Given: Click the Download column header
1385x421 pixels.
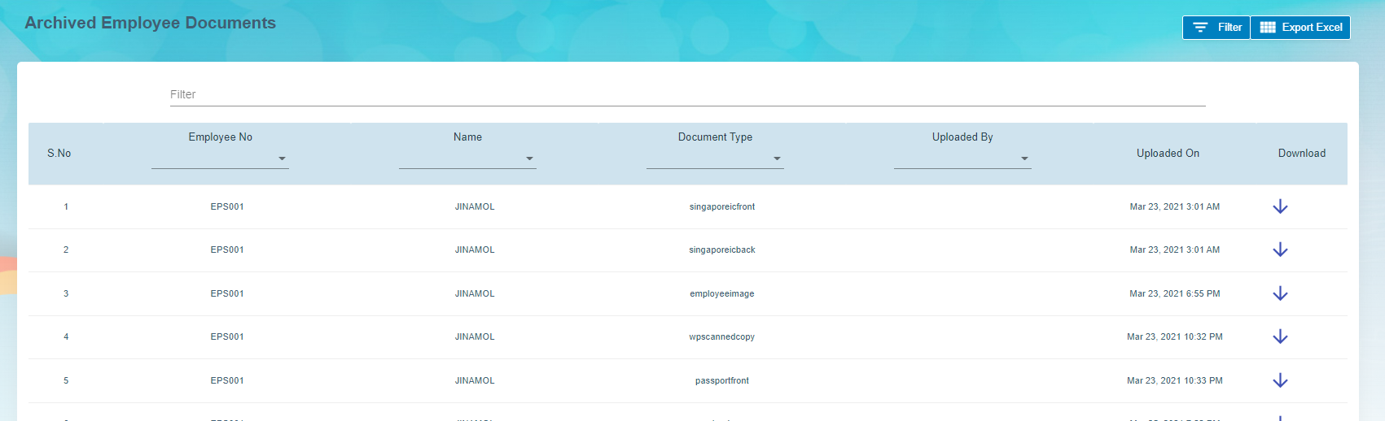Looking at the screenshot, I should click(1301, 154).
